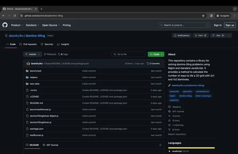
Task: Open the helpers folder
Action: tap(34, 77)
